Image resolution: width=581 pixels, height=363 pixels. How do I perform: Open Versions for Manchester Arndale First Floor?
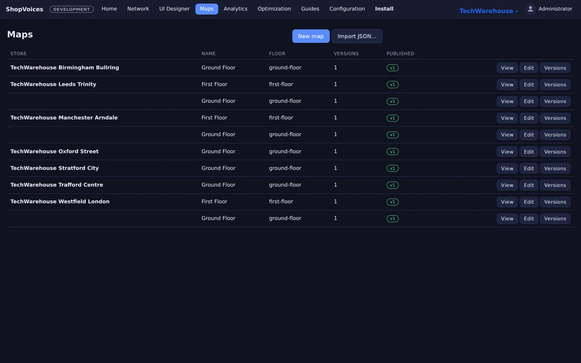click(x=555, y=118)
